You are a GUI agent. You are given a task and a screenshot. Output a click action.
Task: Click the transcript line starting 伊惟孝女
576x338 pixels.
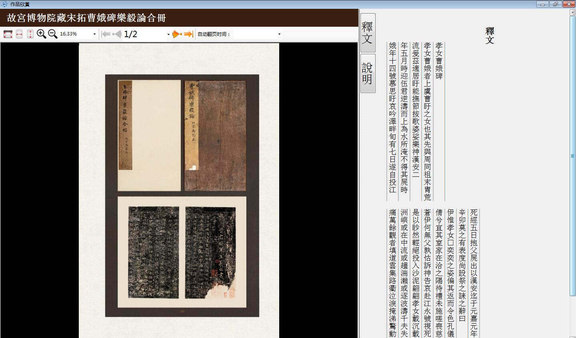pos(450,273)
